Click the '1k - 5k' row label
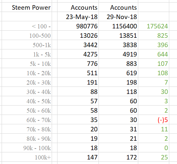The width and height of the screenshot is (177, 164). click(42, 54)
